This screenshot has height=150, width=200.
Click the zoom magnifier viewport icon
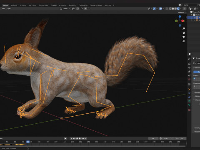click(184, 29)
